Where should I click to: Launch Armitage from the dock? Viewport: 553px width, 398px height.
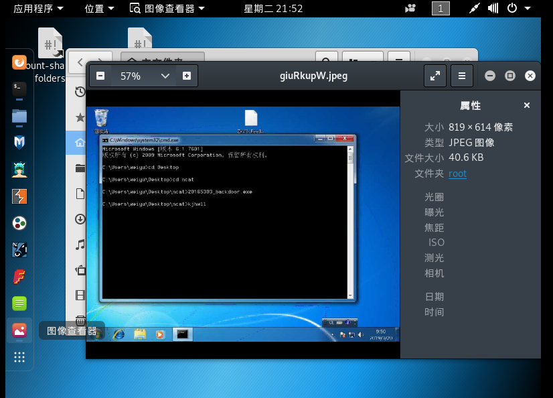click(x=19, y=170)
